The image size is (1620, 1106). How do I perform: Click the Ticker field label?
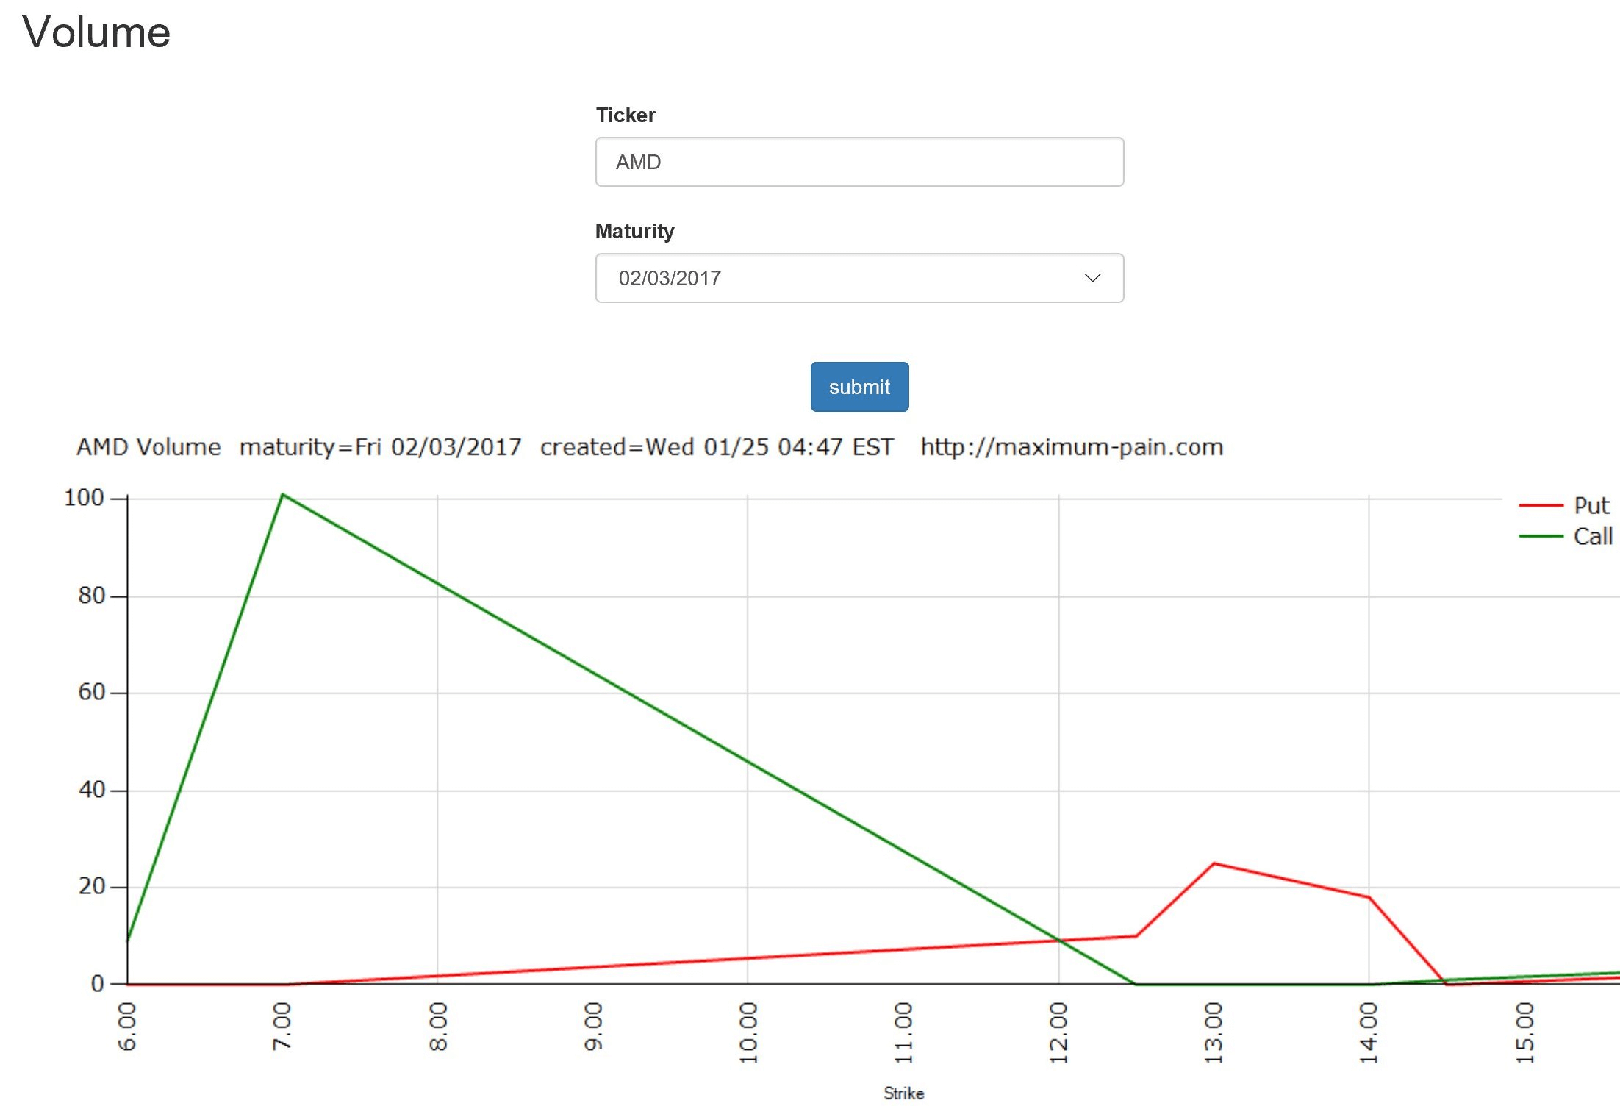coord(626,115)
